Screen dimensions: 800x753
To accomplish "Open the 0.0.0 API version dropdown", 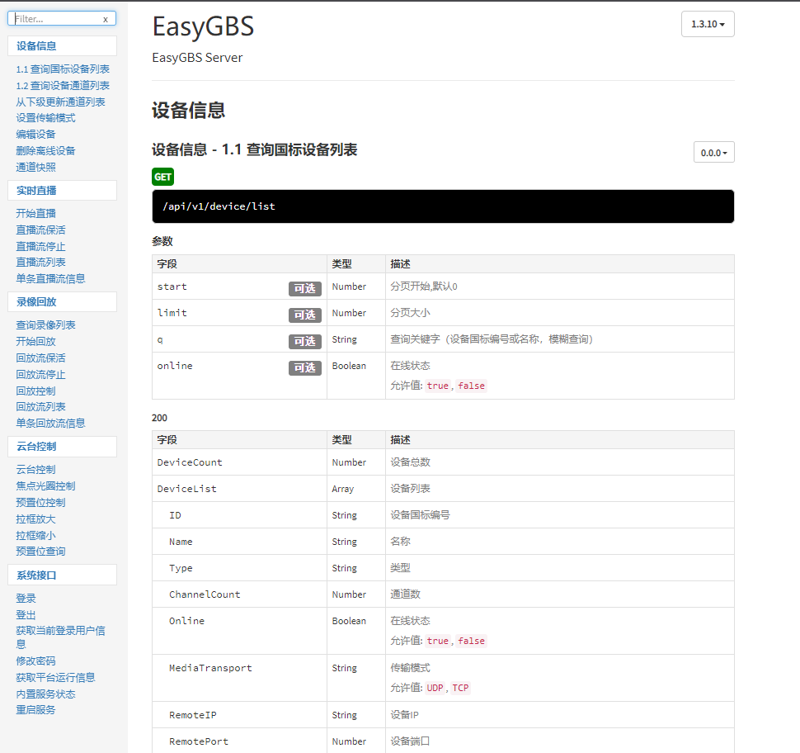I will 713,153.
